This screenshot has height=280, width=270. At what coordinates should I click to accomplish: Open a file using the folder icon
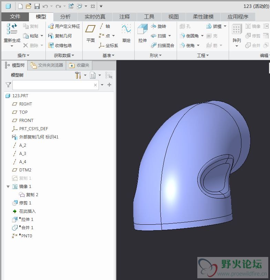click(x=29, y=7)
